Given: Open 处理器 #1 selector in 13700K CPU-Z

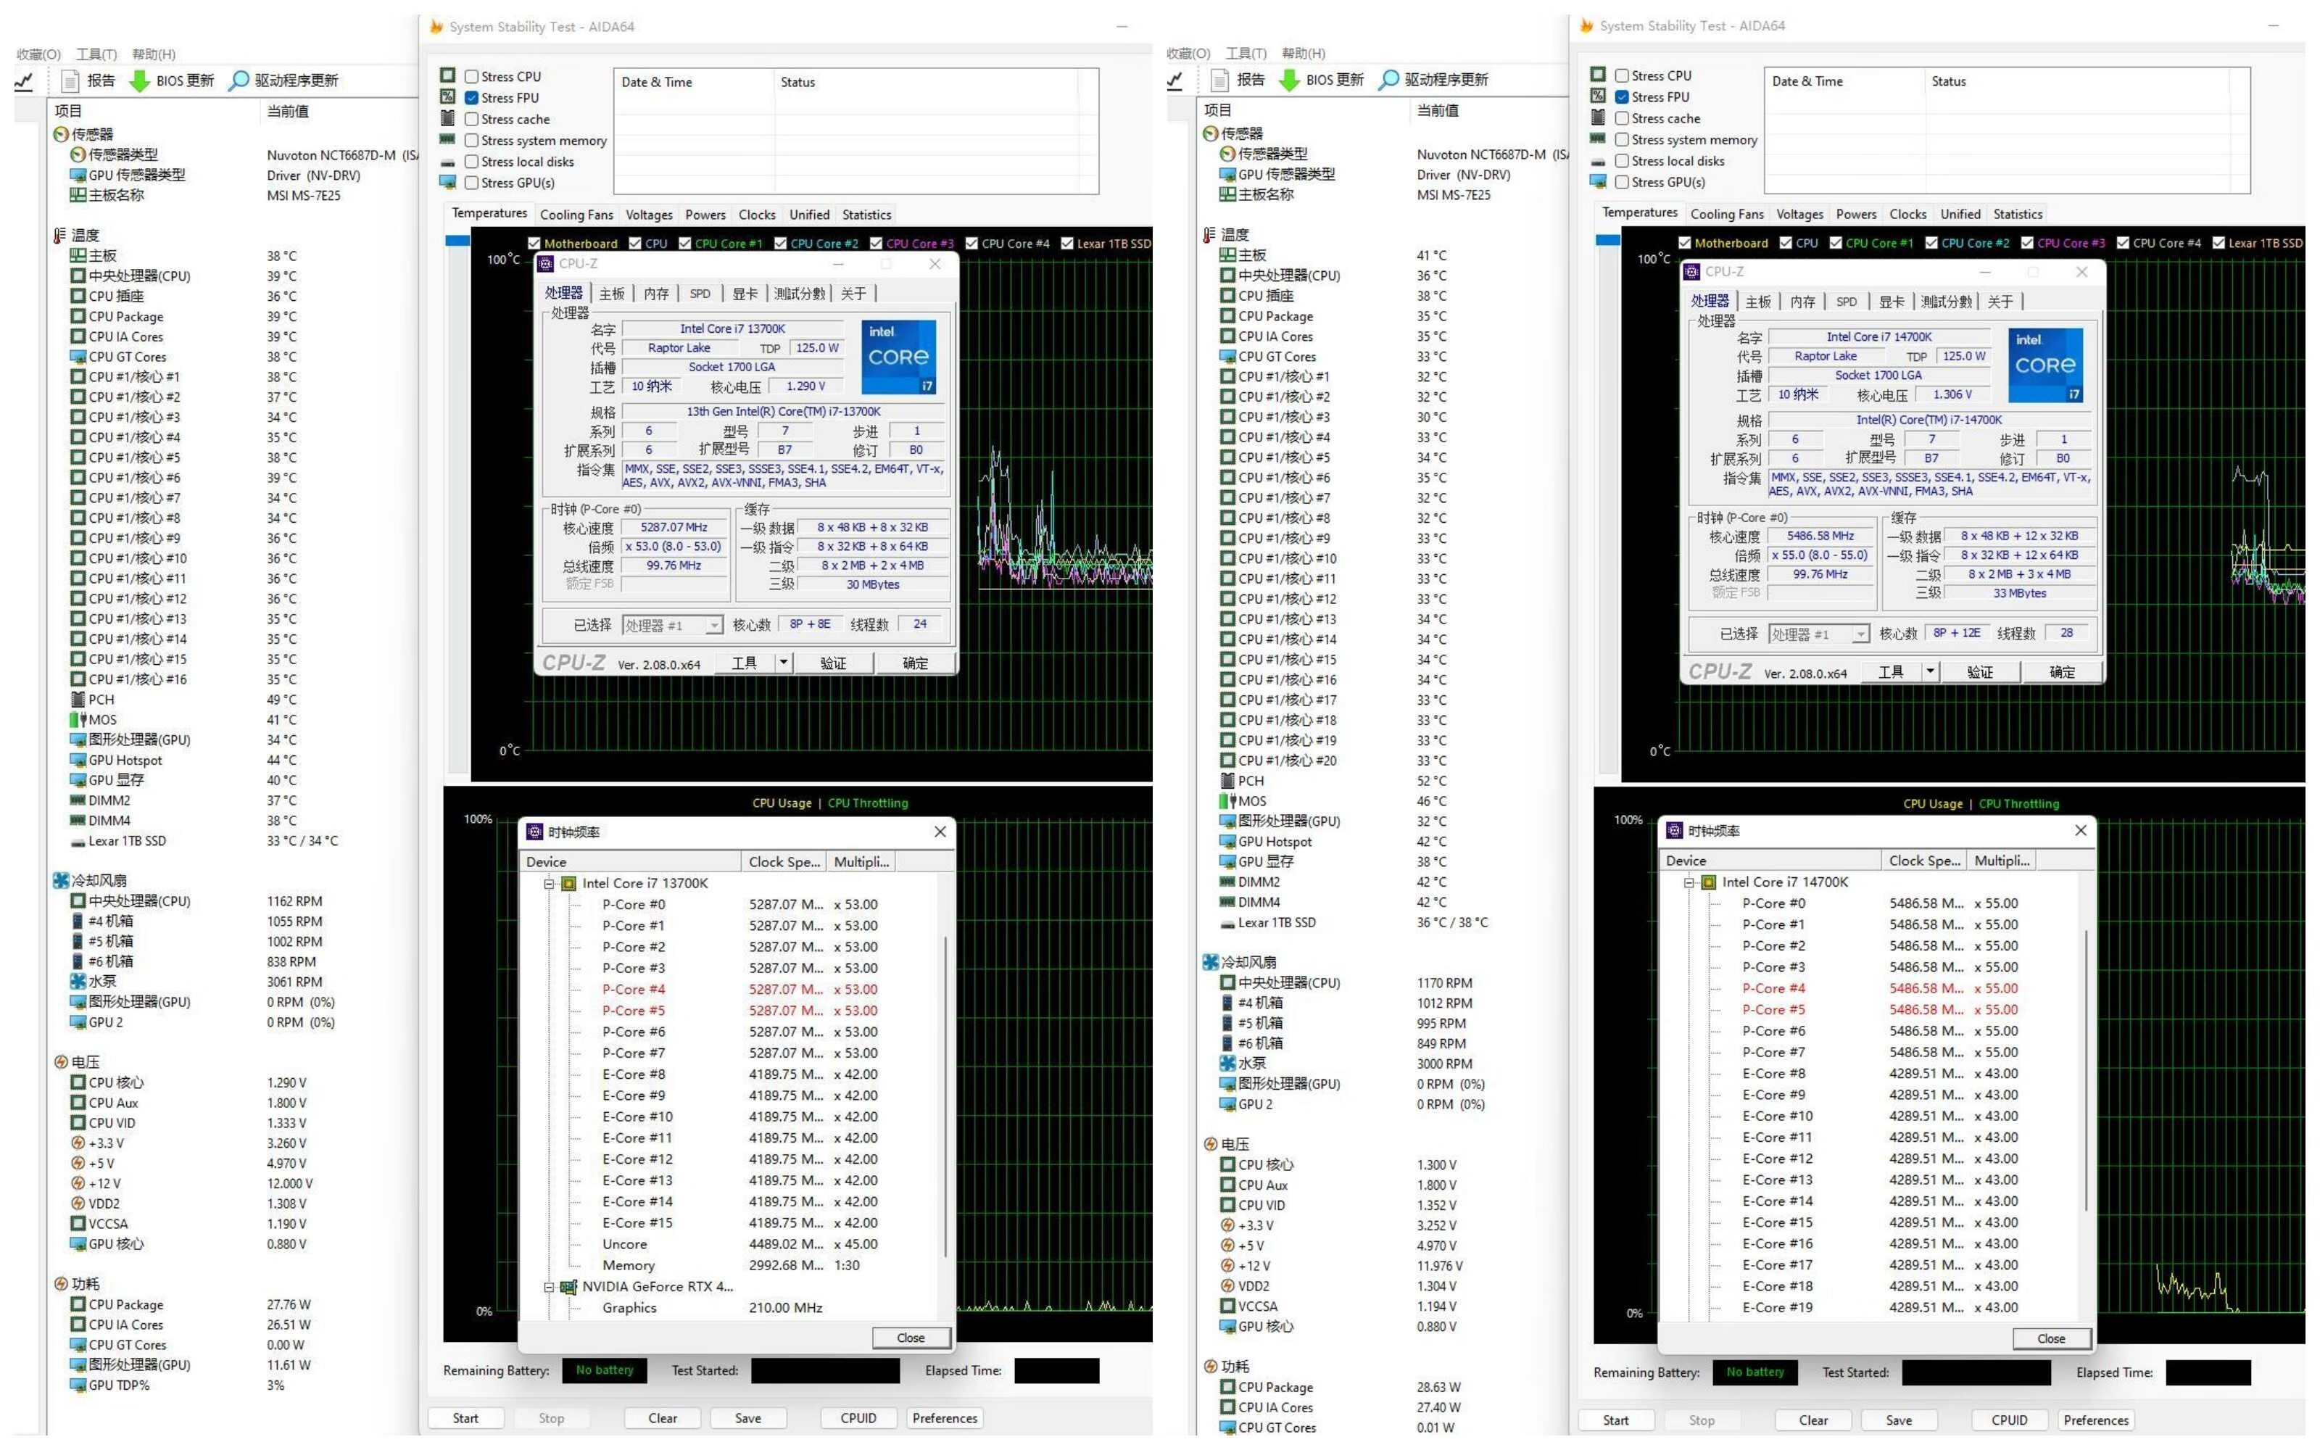Looking at the screenshot, I should pos(672,625).
